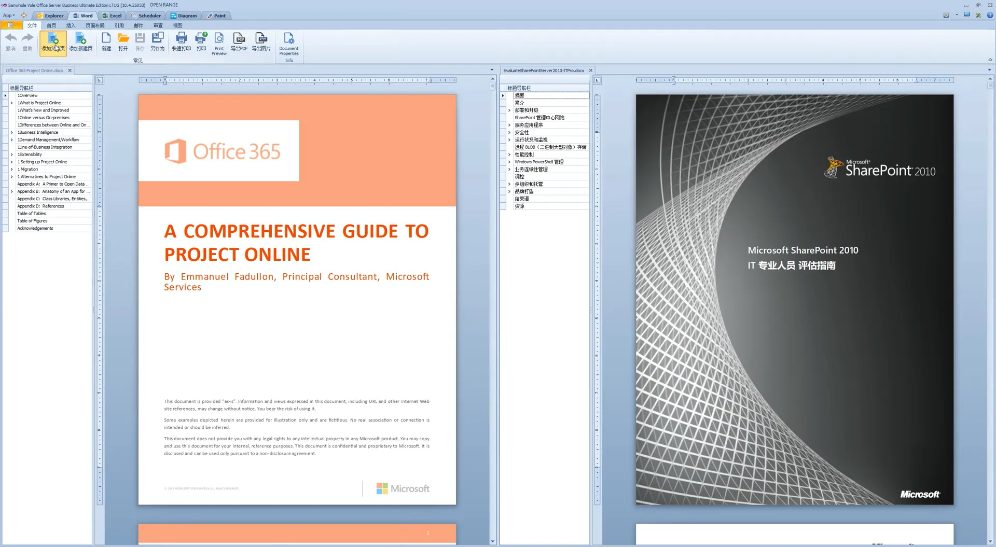Click the 撤消 undo arrow icon
996x547 pixels.
10,37
